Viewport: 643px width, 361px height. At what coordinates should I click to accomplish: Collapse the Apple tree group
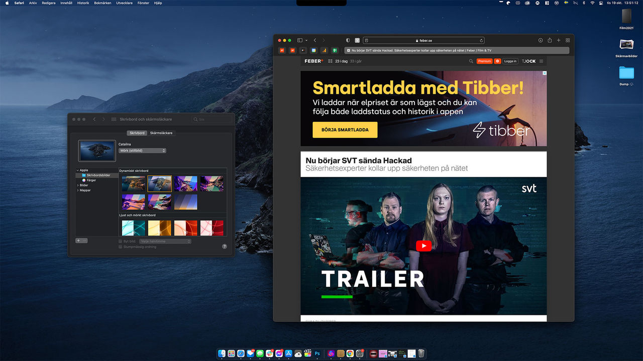click(77, 170)
